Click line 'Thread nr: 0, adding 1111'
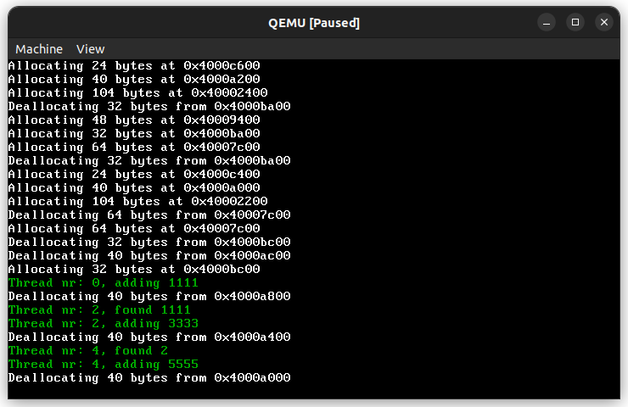Viewport: 628px width, 407px height. tap(104, 283)
